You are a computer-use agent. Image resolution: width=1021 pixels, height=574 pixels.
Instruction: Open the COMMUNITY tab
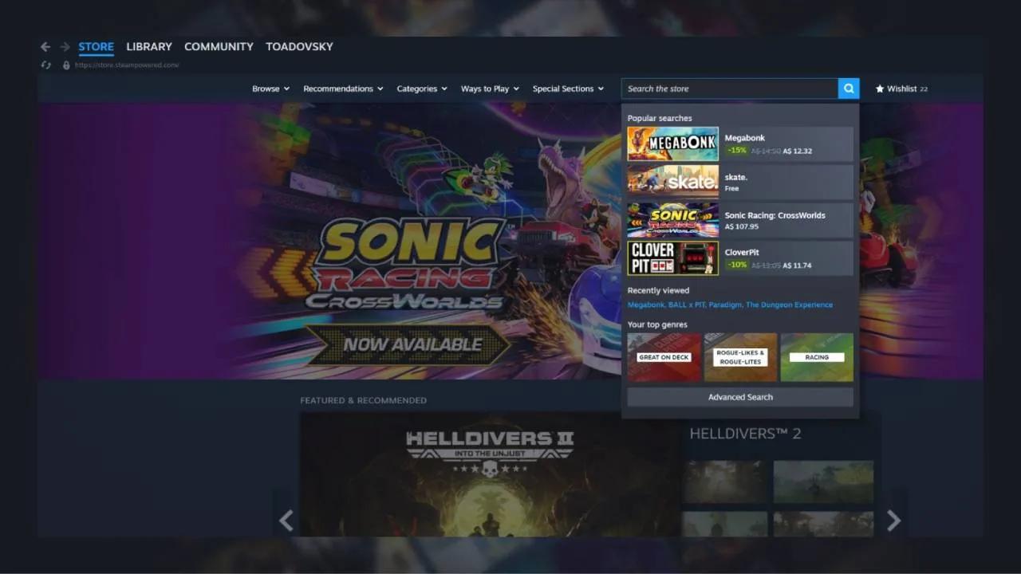point(219,47)
